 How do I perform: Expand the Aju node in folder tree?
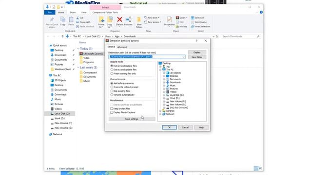pos(160,67)
